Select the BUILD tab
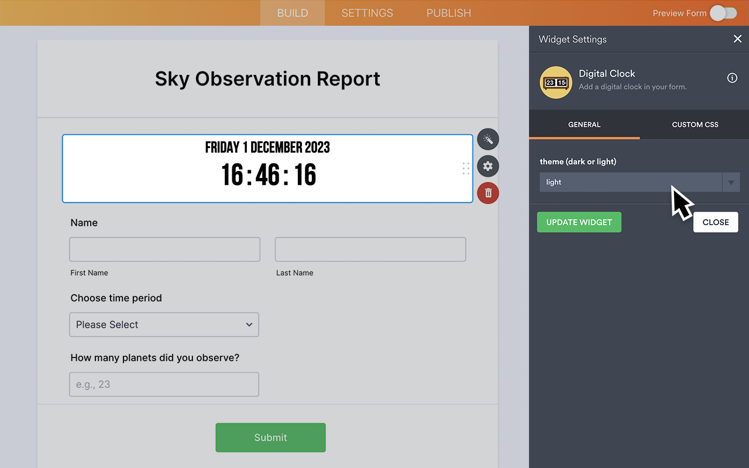This screenshot has height=468, width=749. pos(292,13)
